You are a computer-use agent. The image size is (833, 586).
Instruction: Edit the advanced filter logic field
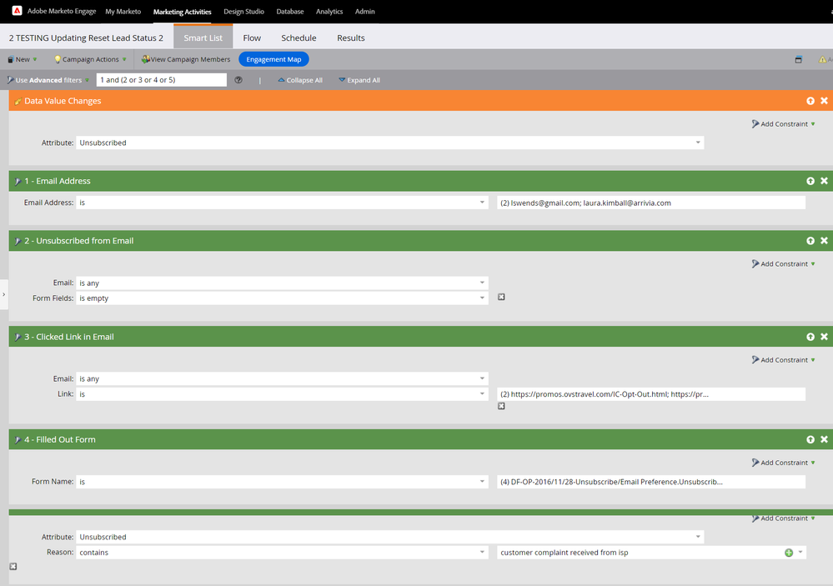tap(162, 80)
